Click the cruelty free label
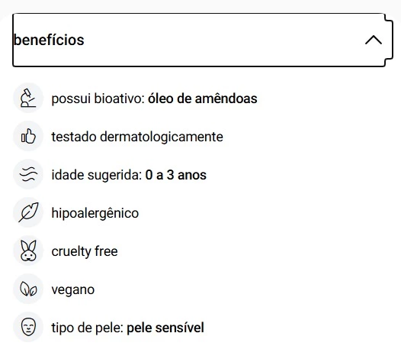Screen dimensions: 401x346 click(85, 251)
